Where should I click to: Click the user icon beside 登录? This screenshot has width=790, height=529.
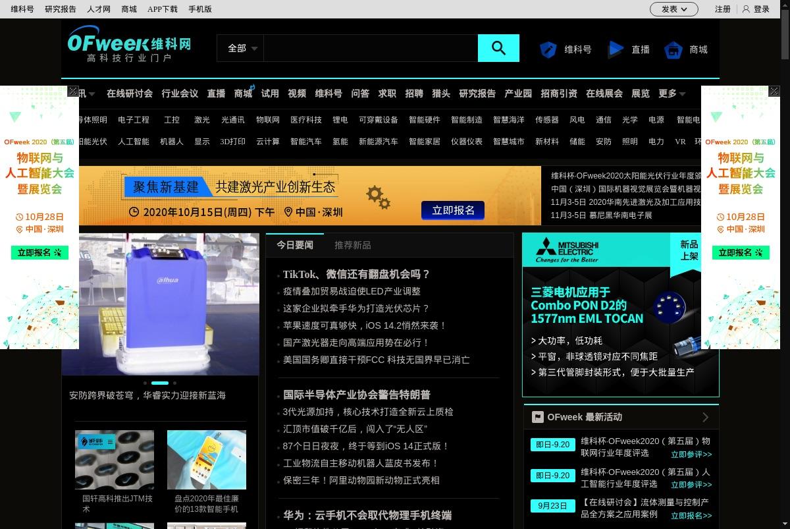coord(746,9)
